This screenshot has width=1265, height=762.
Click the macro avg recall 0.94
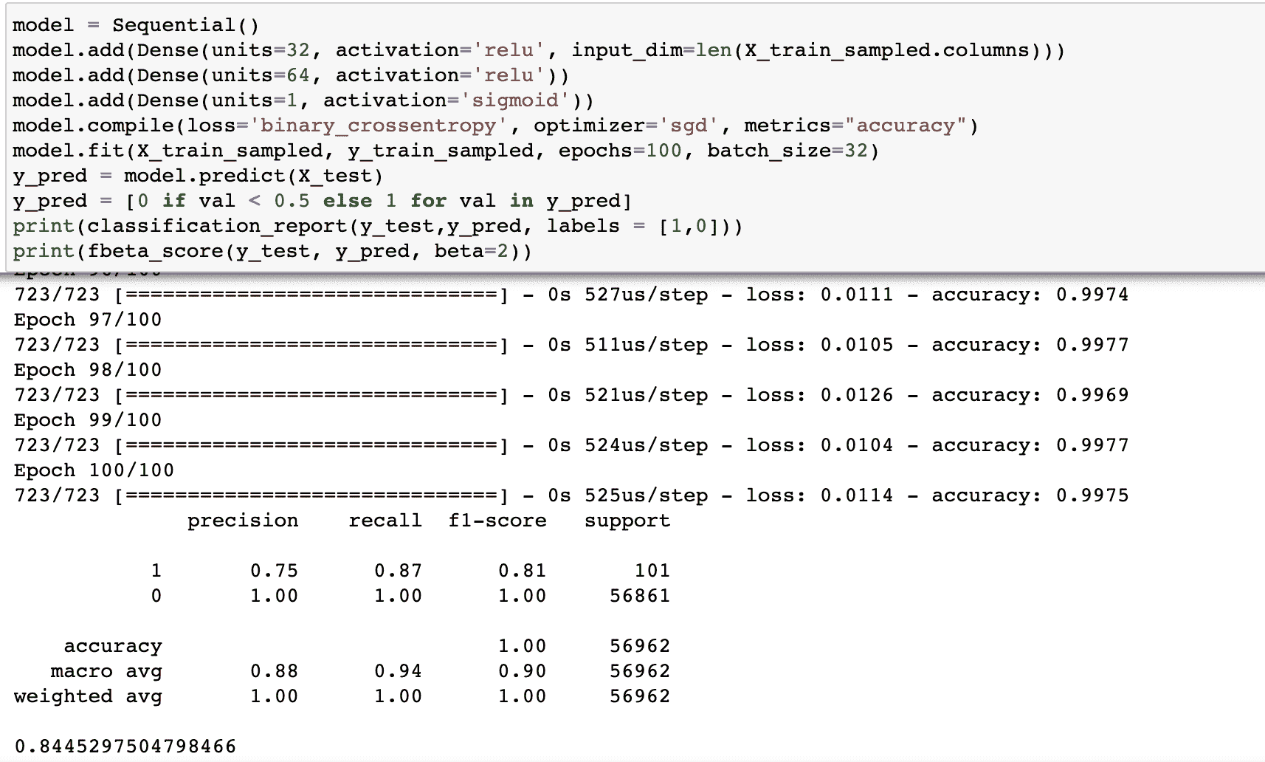398,671
